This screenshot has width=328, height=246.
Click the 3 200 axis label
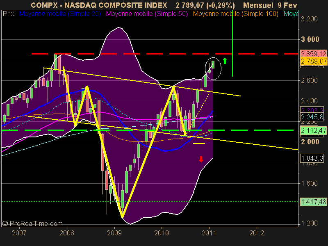pos(309,19)
